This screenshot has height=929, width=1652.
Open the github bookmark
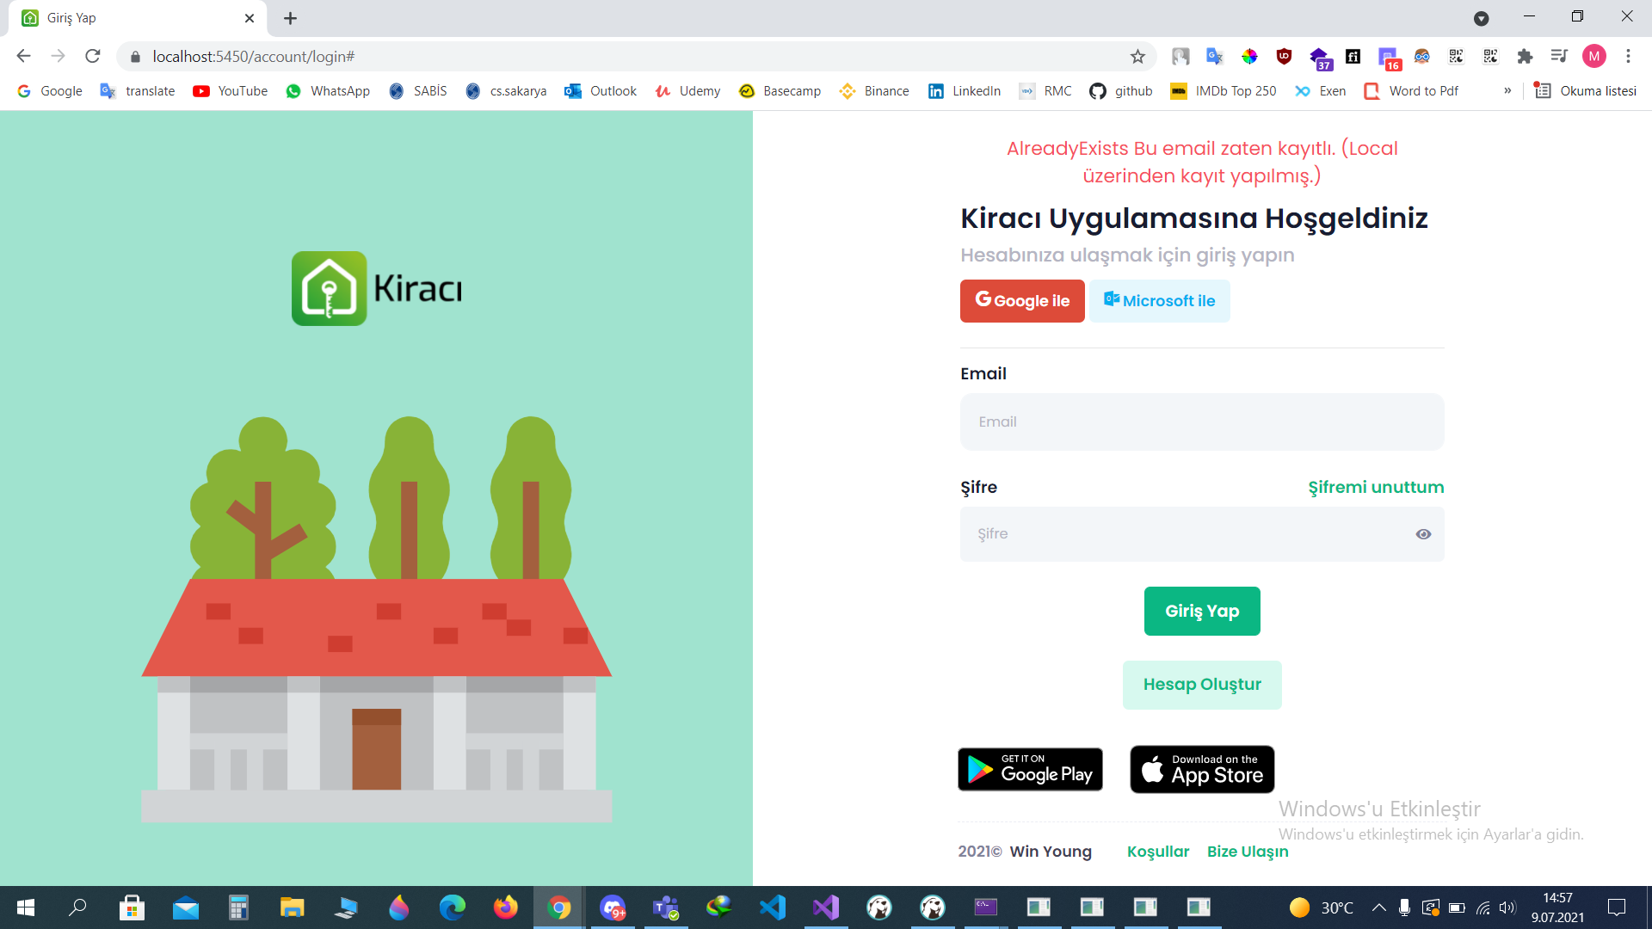[x=1120, y=91]
